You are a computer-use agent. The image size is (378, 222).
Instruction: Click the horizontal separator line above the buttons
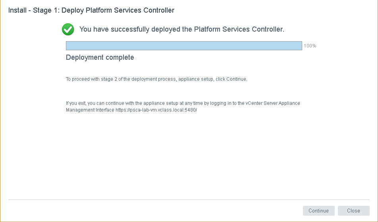tap(189, 199)
